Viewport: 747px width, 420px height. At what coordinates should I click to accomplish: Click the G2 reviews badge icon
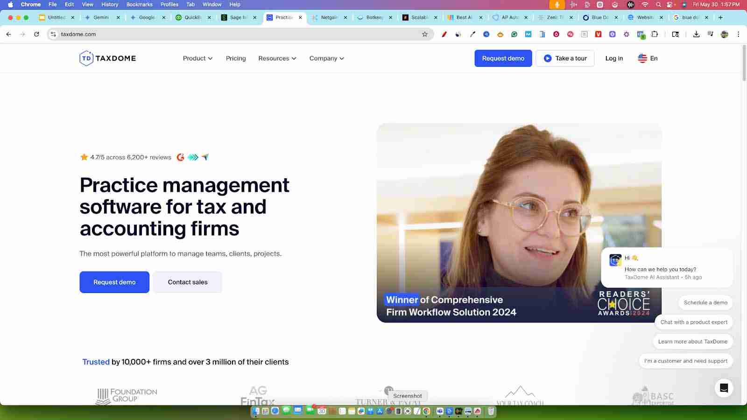pos(180,157)
